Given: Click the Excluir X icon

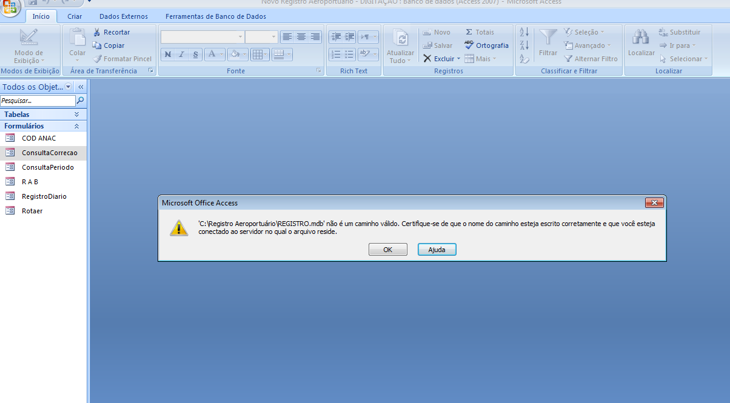Looking at the screenshot, I should point(427,59).
